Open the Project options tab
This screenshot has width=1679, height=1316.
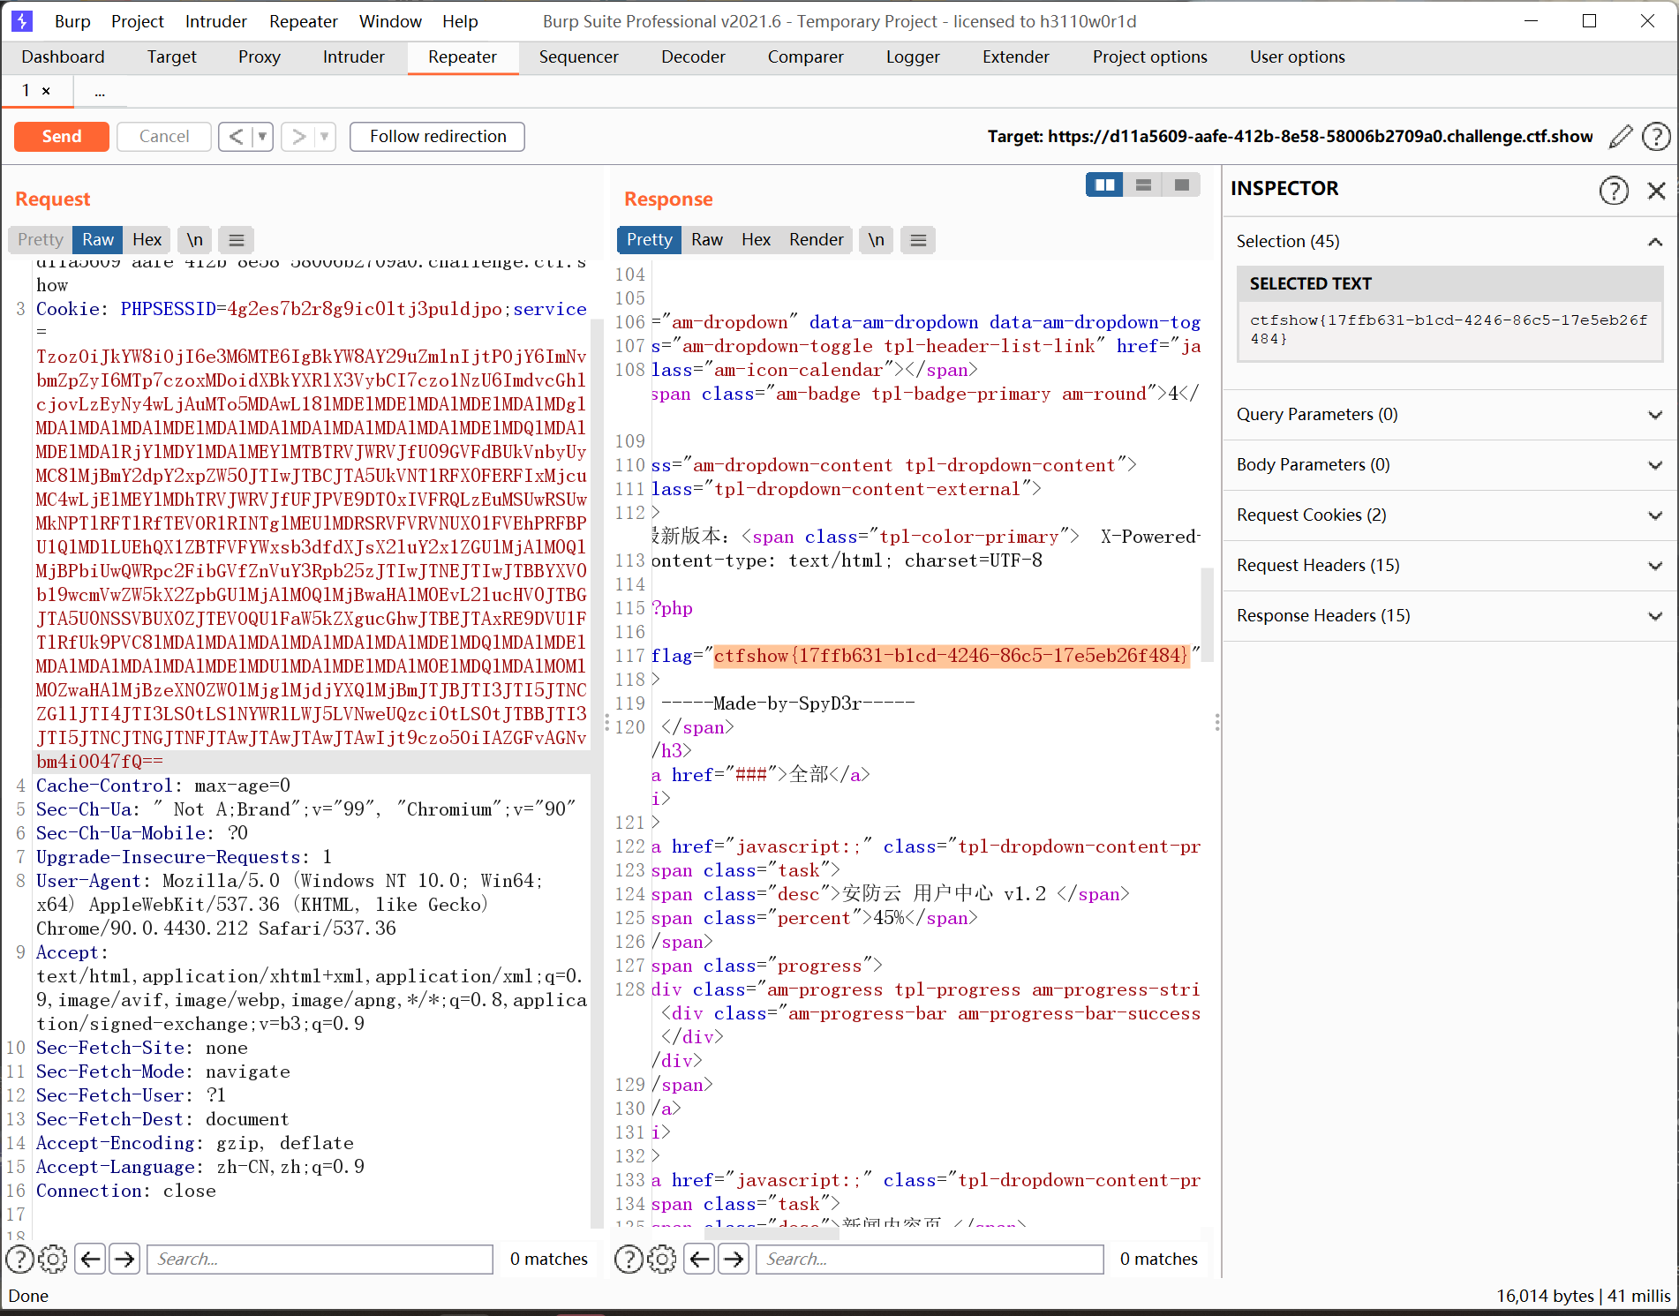[x=1149, y=57]
